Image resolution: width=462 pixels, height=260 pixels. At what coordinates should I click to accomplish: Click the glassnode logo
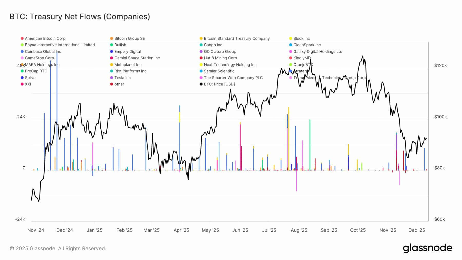click(x=427, y=248)
